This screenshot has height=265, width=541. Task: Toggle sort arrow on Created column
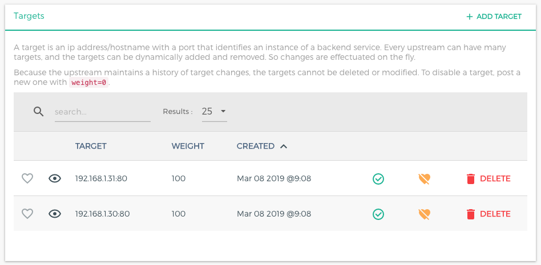pos(284,146)
